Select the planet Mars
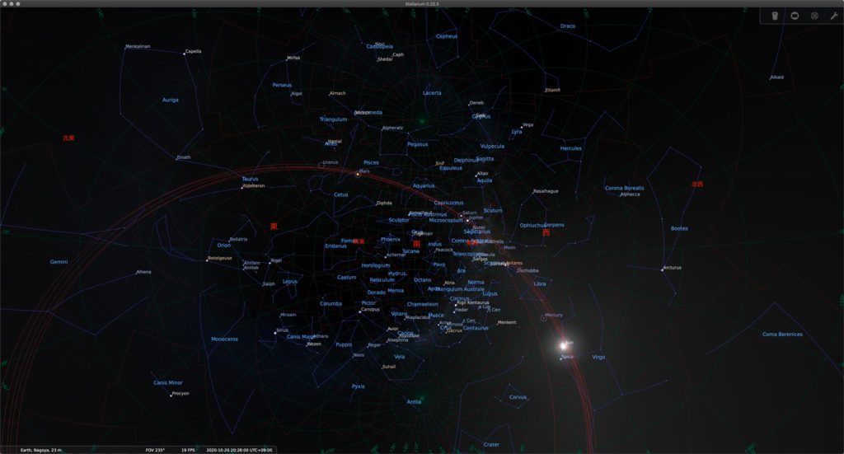Viewport: 844px width, 454px height. pos(358,175)
